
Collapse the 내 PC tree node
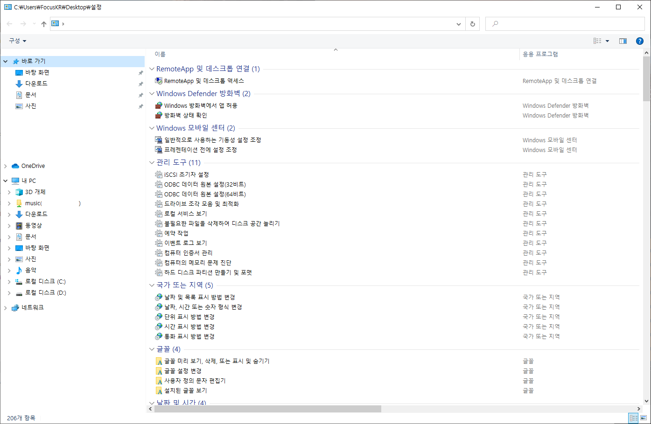click(x=6, y=181)
